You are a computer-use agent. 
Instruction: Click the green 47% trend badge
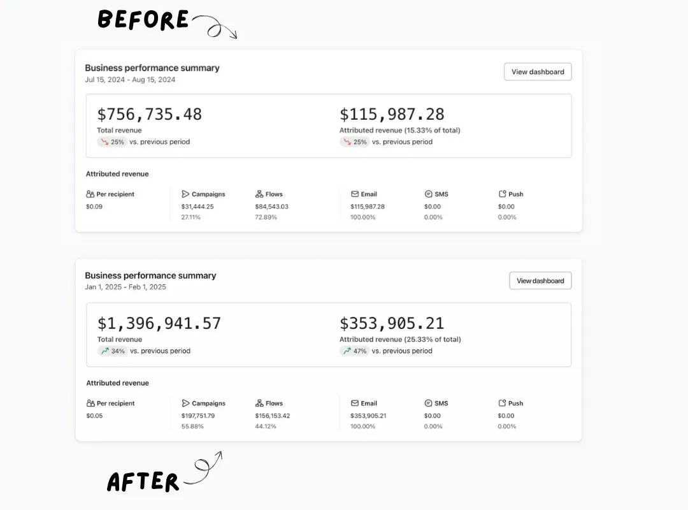(x=355, y=351)
